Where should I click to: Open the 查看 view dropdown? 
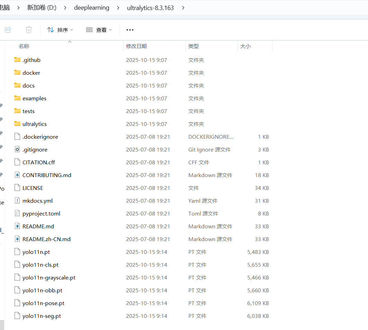click(99, 30)
